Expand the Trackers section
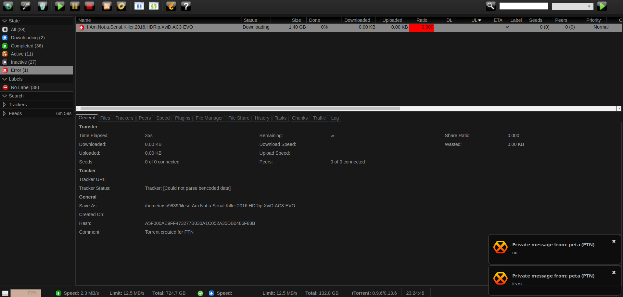This screenshot has height=297, width=623. tap(4, 105)
